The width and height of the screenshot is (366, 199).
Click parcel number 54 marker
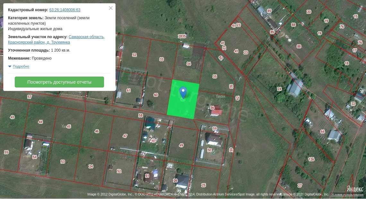coord(35,157)
